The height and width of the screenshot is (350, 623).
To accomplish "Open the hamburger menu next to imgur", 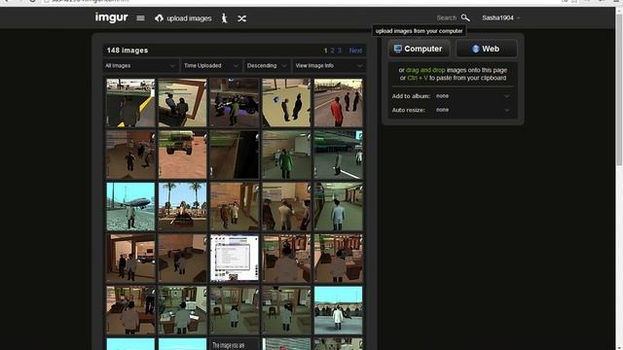I will point(140,18).
